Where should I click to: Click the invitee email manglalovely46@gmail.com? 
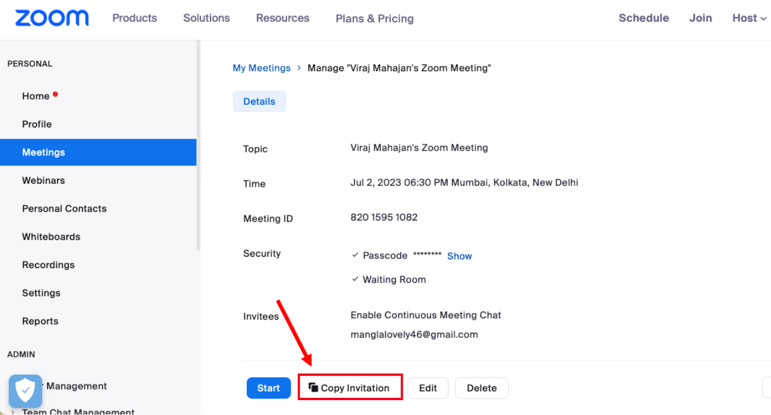pyautogui.click(x=414, y=334)
